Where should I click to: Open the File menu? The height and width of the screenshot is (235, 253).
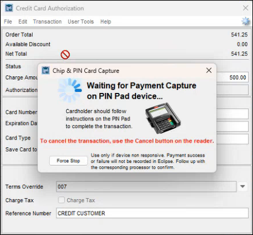[8, 21]
